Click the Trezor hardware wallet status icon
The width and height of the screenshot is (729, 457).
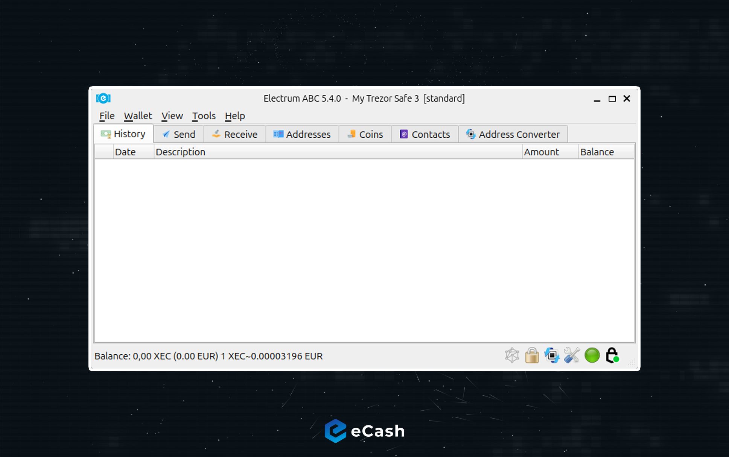[x=612, y=355]
